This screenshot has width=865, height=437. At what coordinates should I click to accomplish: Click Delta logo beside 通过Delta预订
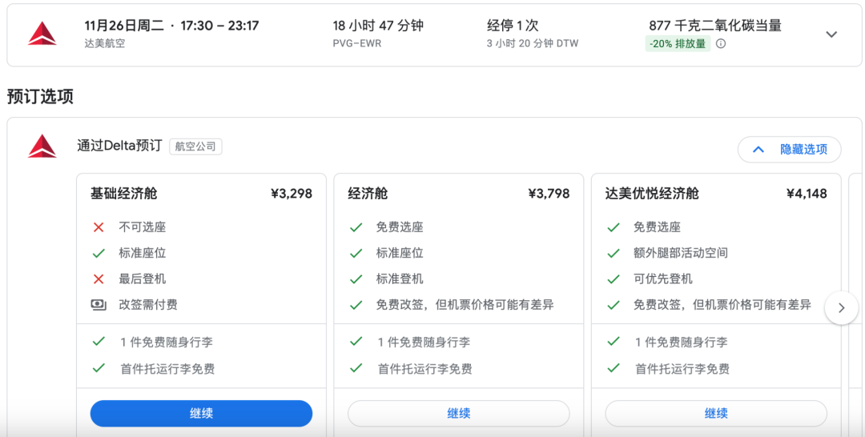click(42, 146)
